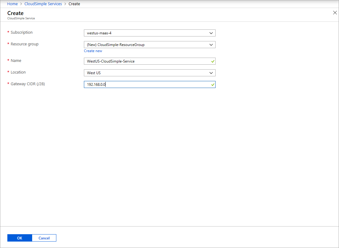339x248 pixels.
Task: Click the Create new resource group link
Action: [93, 51]
